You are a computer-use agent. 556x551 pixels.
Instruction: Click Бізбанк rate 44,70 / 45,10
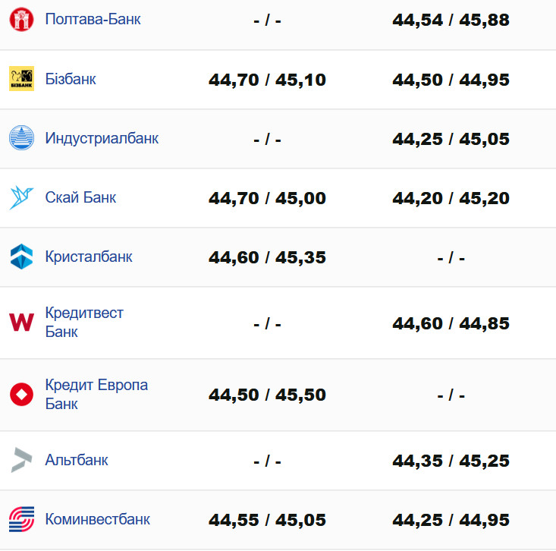click(267, 80)
